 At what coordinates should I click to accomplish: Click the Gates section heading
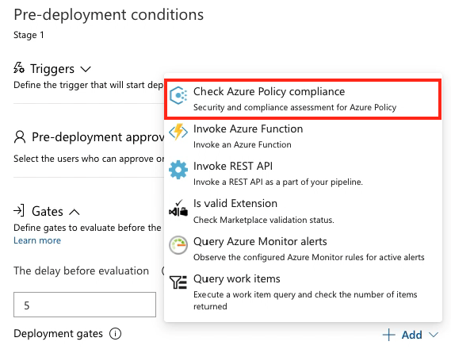pos(48,211)
